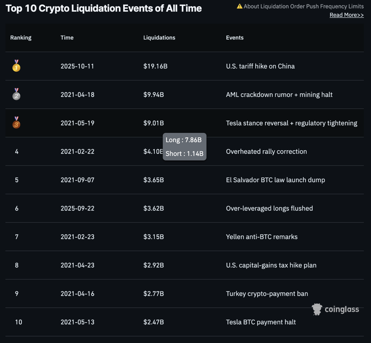Viewport: 371px width, 343px height.
Task: Click the Long/Short tooltip popup
Action: (184, 147)
